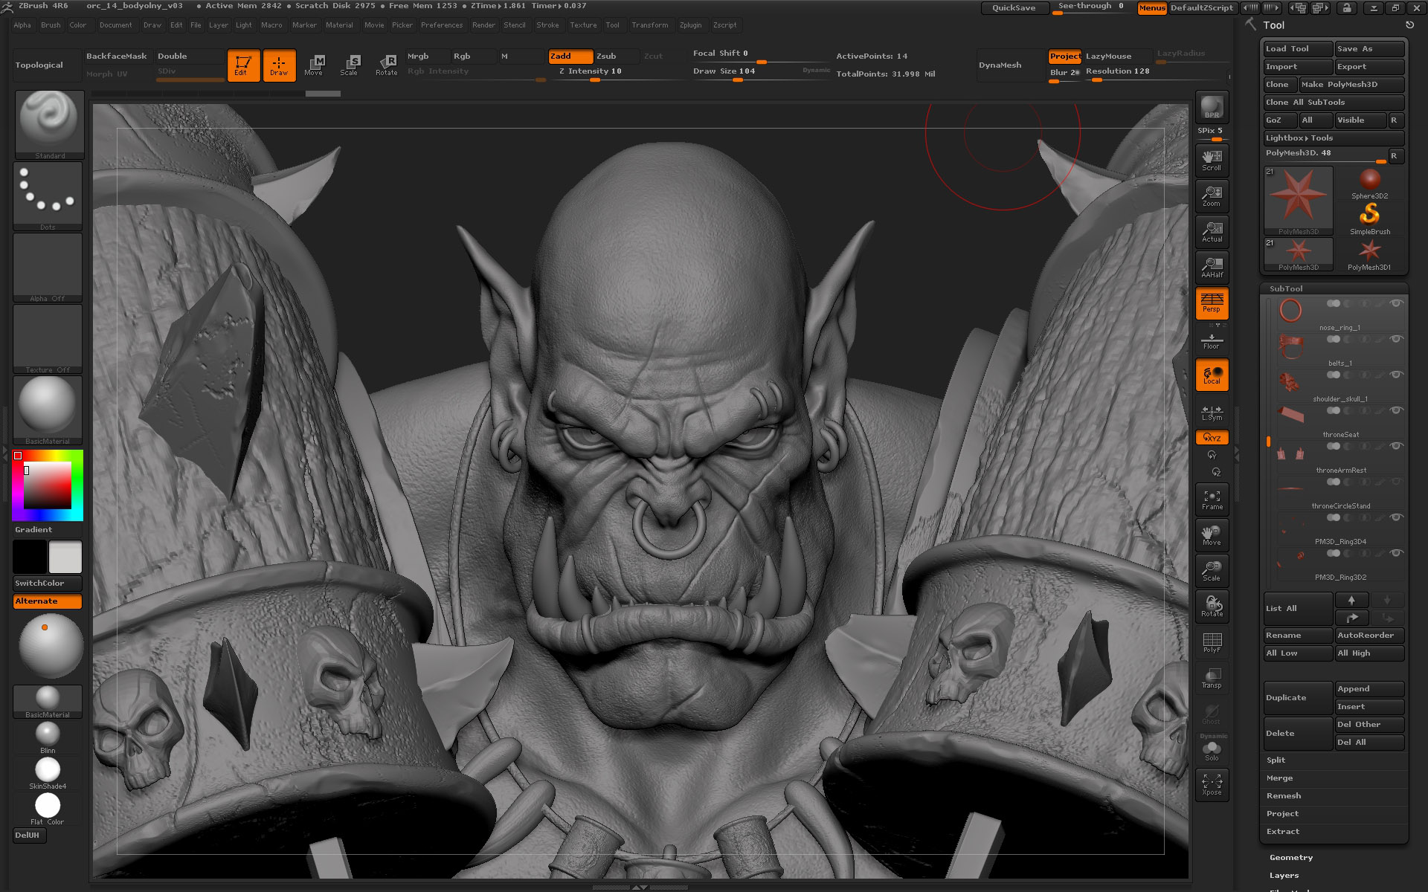Screen dimensions: 1428x892
Task: Render with the BPR button
Action: pyautogui.click(x=1212, y=107)
